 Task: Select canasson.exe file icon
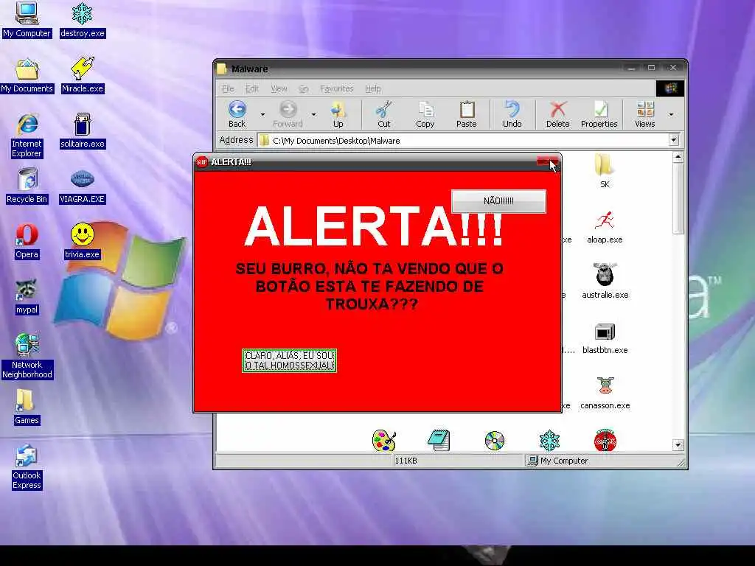(x=605, y=393)
